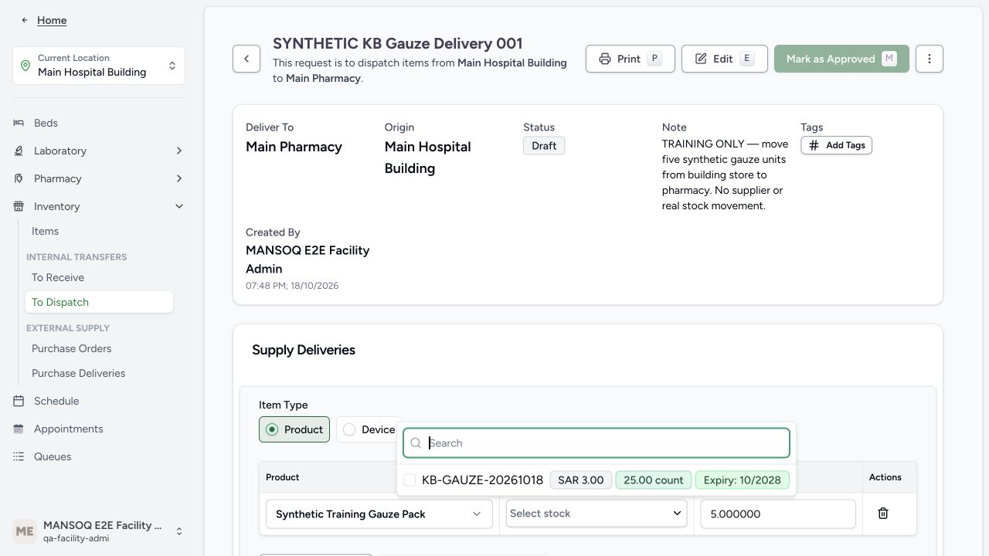Check the KB-GAUZE-20261018 checkbox

click(x=410, y=480)
